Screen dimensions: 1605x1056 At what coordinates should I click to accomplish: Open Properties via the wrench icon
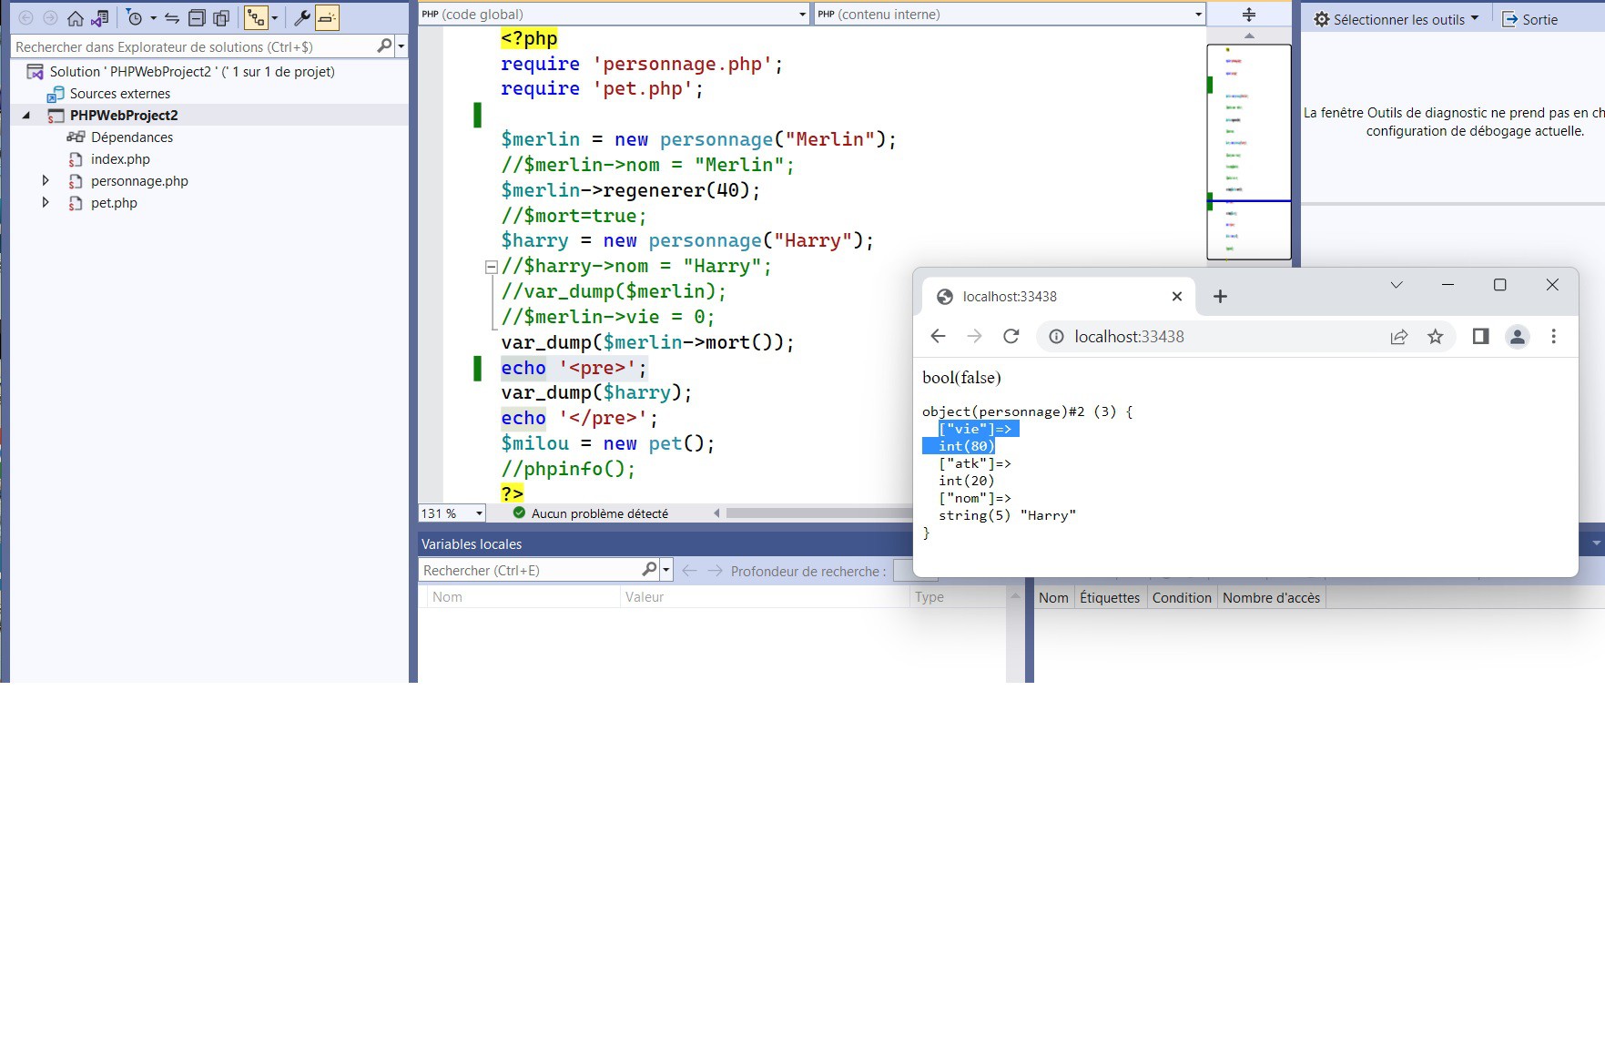pyautogui.click(x=301, y=18)
